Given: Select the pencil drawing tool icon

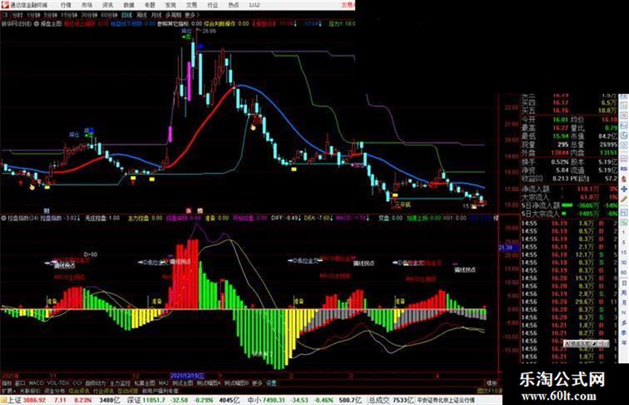Looking at the screenshot, I should [624, 198].
